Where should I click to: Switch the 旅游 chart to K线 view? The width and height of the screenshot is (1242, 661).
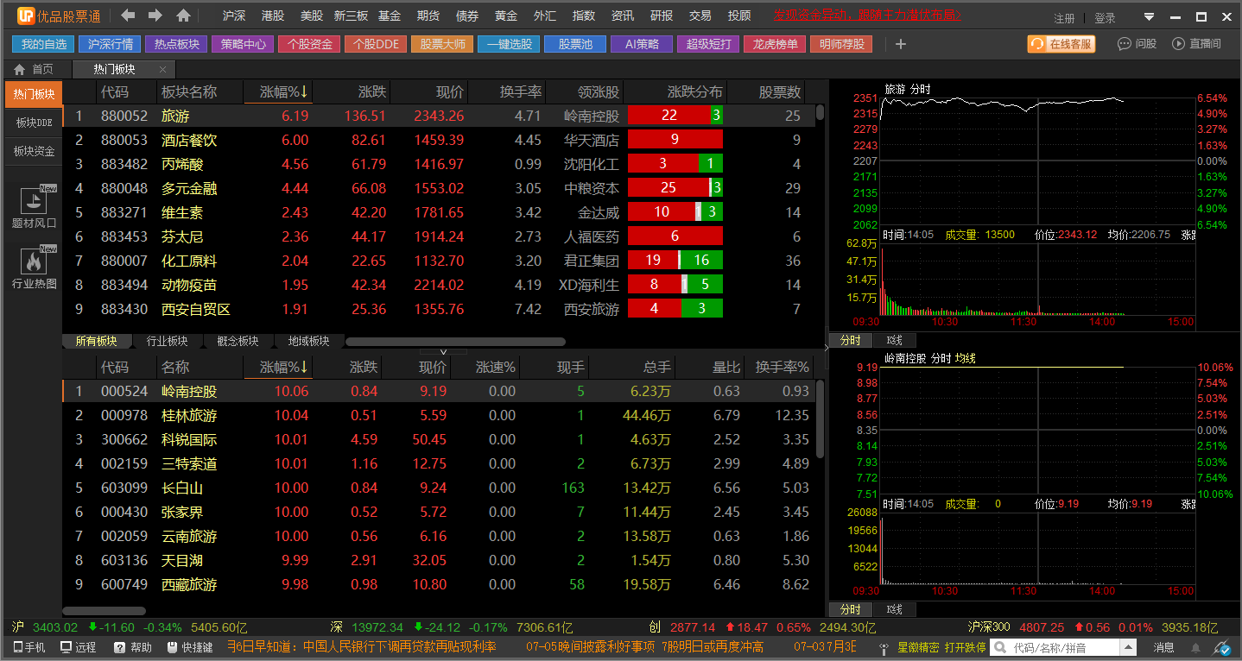(894, 340)
